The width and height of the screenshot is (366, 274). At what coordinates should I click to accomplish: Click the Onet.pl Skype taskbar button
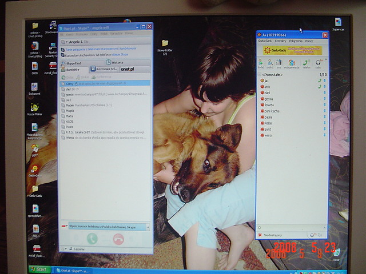coord(73,271)
